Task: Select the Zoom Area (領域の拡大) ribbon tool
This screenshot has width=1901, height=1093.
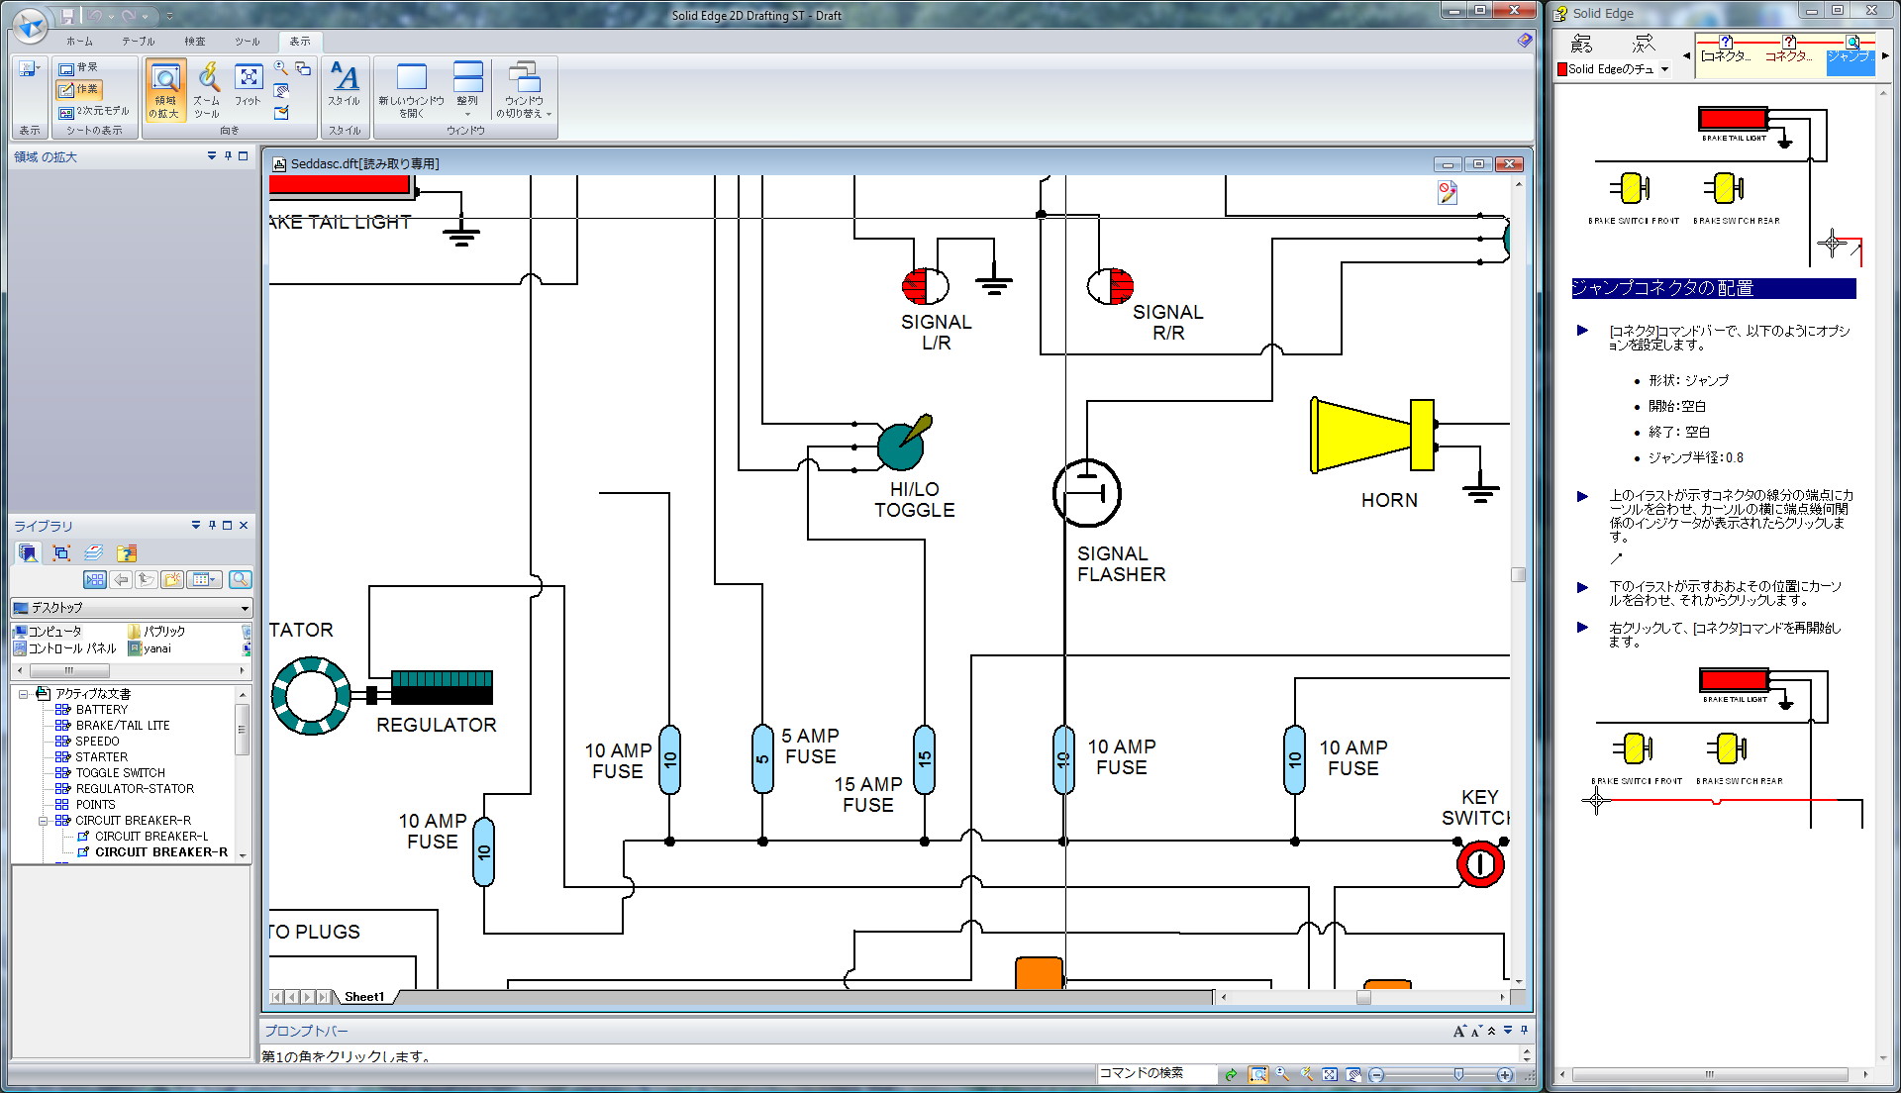Action: (165, 89)
